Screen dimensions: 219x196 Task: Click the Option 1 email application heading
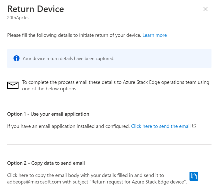click(x=48, y=114)
